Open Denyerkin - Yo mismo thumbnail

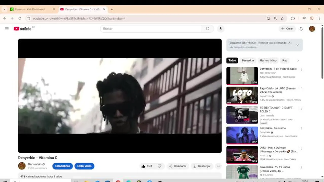click(242, 135)
